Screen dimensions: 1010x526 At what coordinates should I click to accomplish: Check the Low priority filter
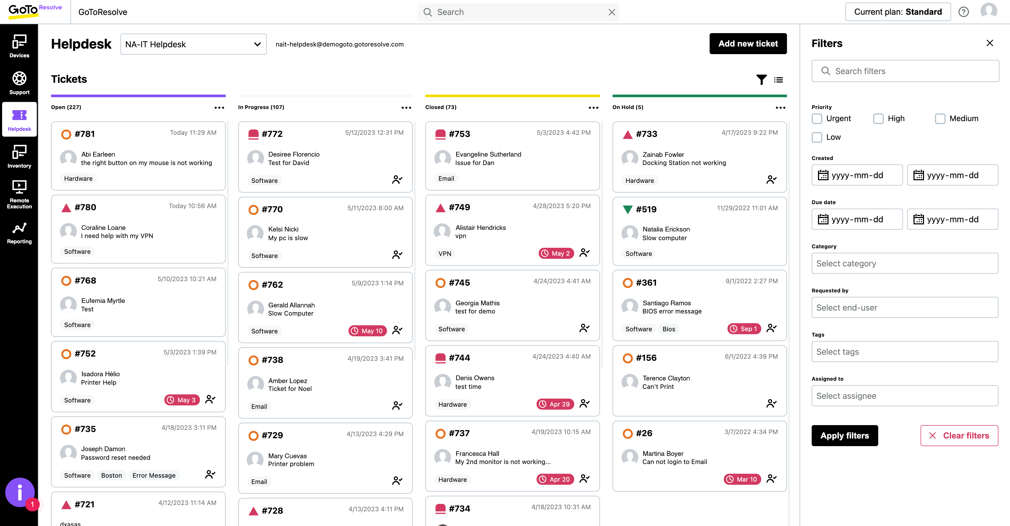click(x=817, y=137)
